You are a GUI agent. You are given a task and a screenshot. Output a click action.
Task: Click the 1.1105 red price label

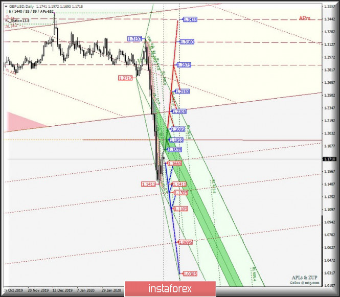point(181,209)
